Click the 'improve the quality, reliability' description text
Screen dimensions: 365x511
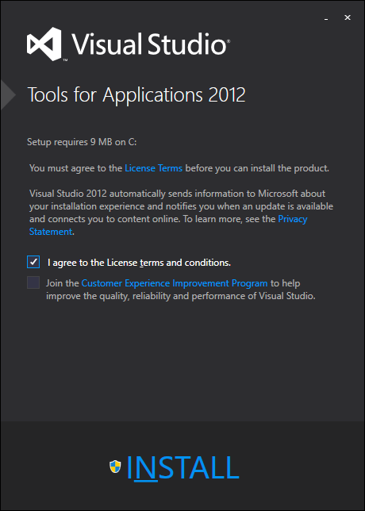[x=181, y=296]
